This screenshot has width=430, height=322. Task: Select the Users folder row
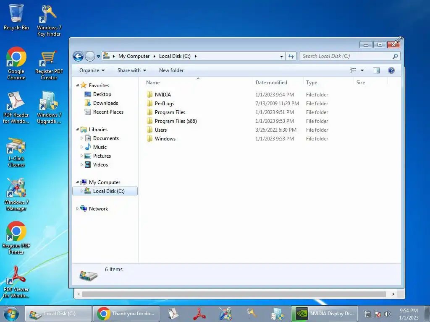237,130
